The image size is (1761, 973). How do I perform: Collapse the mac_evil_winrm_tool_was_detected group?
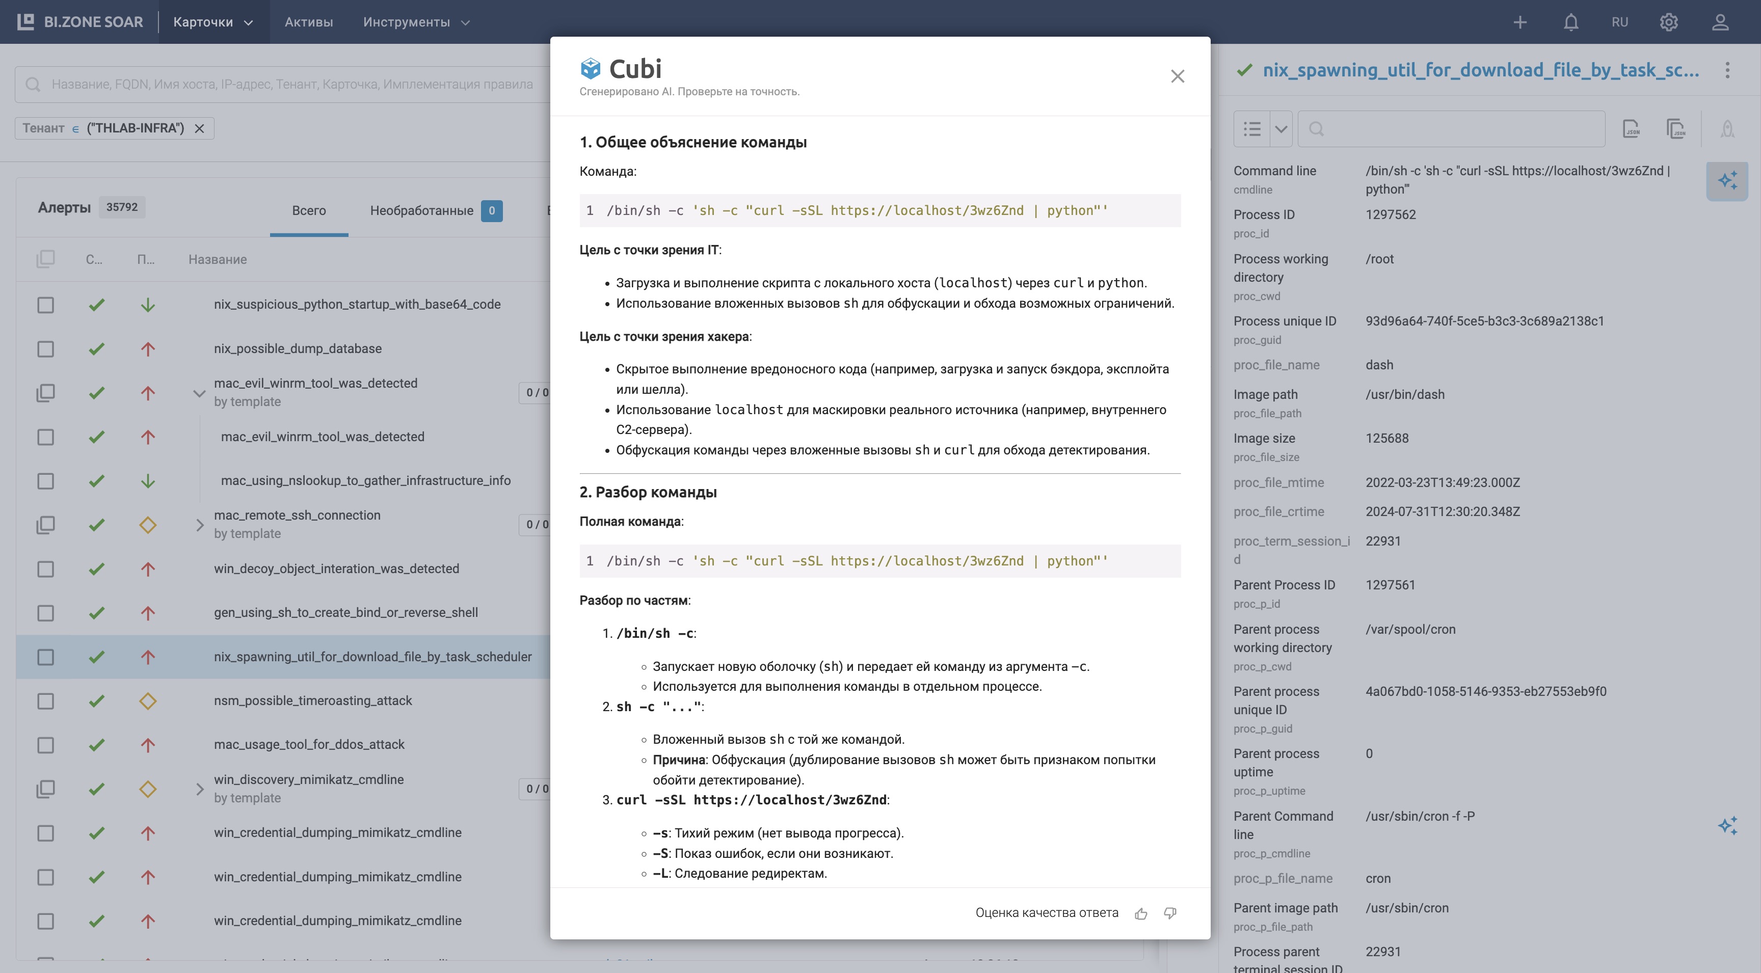coord(199,393)
